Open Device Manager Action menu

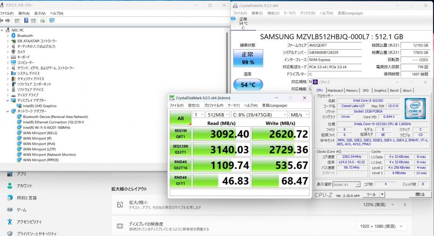pos(24,13)
